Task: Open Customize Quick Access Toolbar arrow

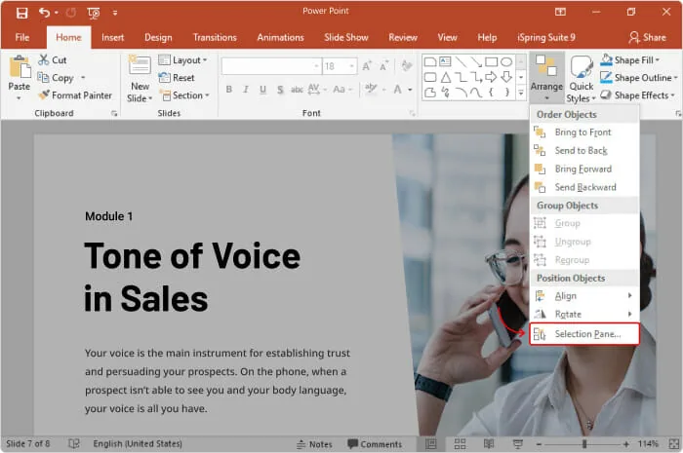Action: pos(115,13)
